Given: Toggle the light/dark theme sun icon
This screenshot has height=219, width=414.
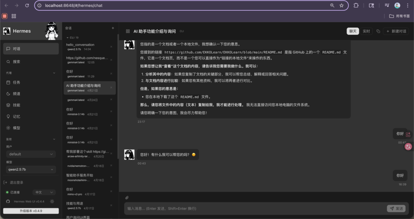Looking at the screenshot, I should click(x=52, y=201).
